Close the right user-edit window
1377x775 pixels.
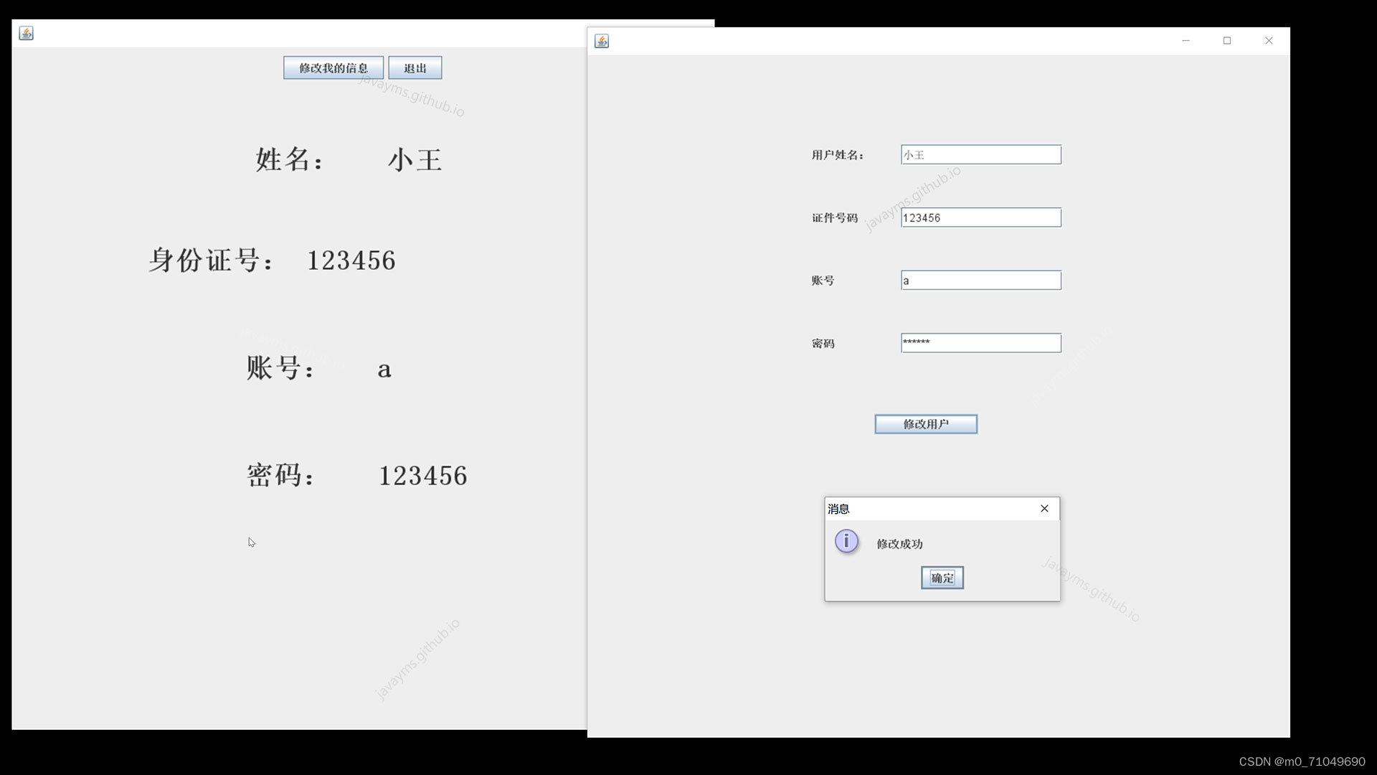pos(1269,41)
